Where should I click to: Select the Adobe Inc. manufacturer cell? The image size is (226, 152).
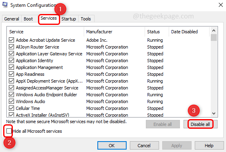(x=97, y=40)
